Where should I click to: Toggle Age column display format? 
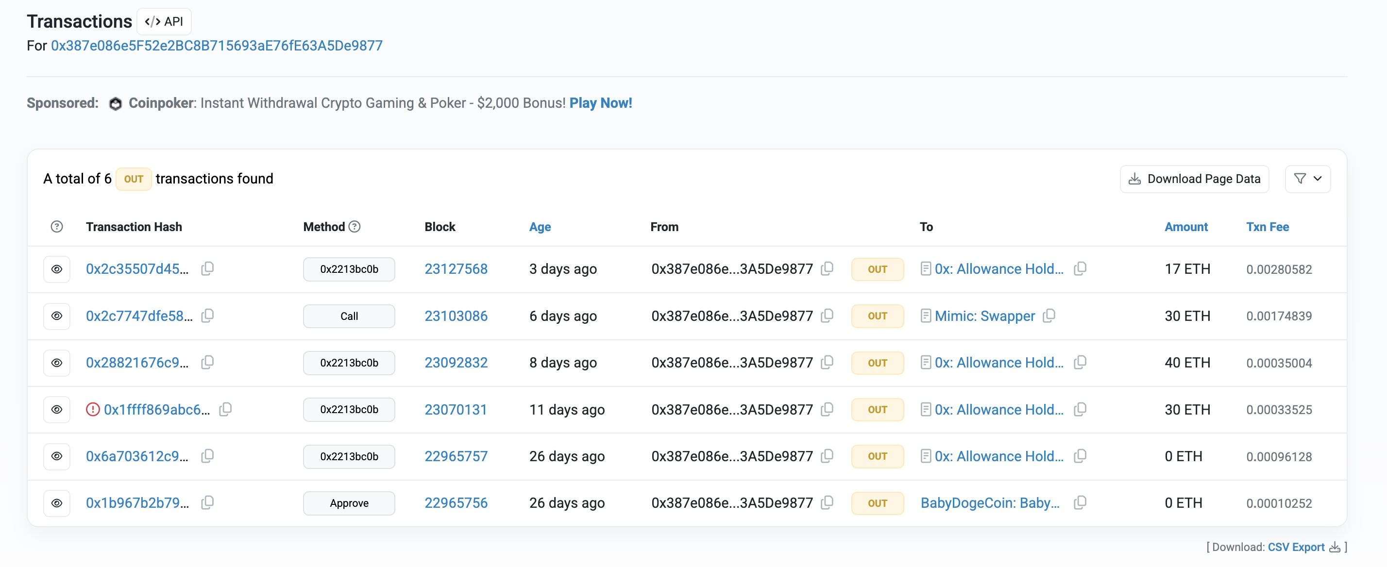click(540, 227)
